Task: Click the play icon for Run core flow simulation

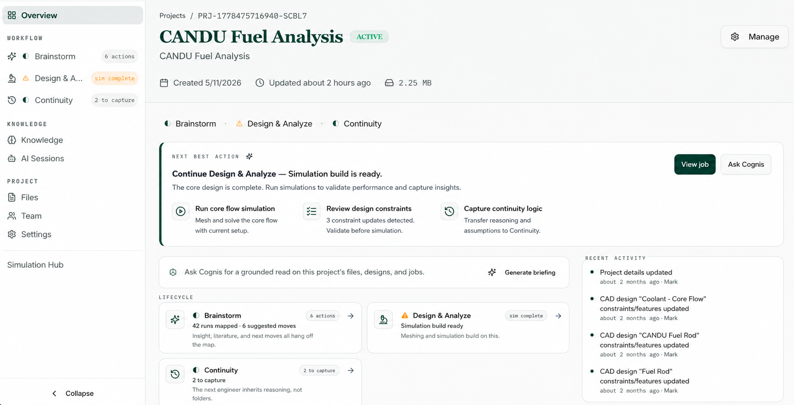Action: 181,212
